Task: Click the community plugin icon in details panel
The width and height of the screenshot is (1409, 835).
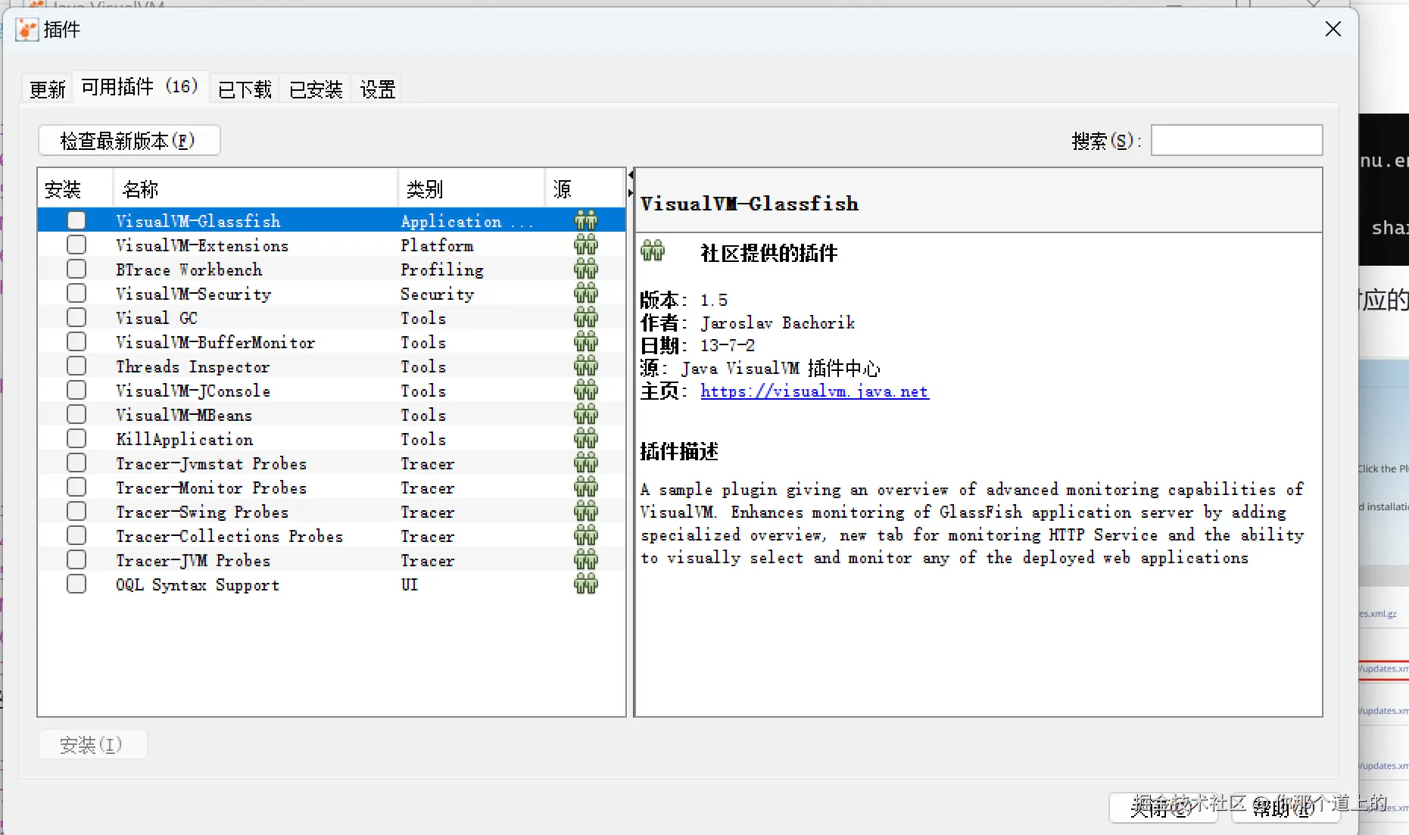Action: pos(653,251)
